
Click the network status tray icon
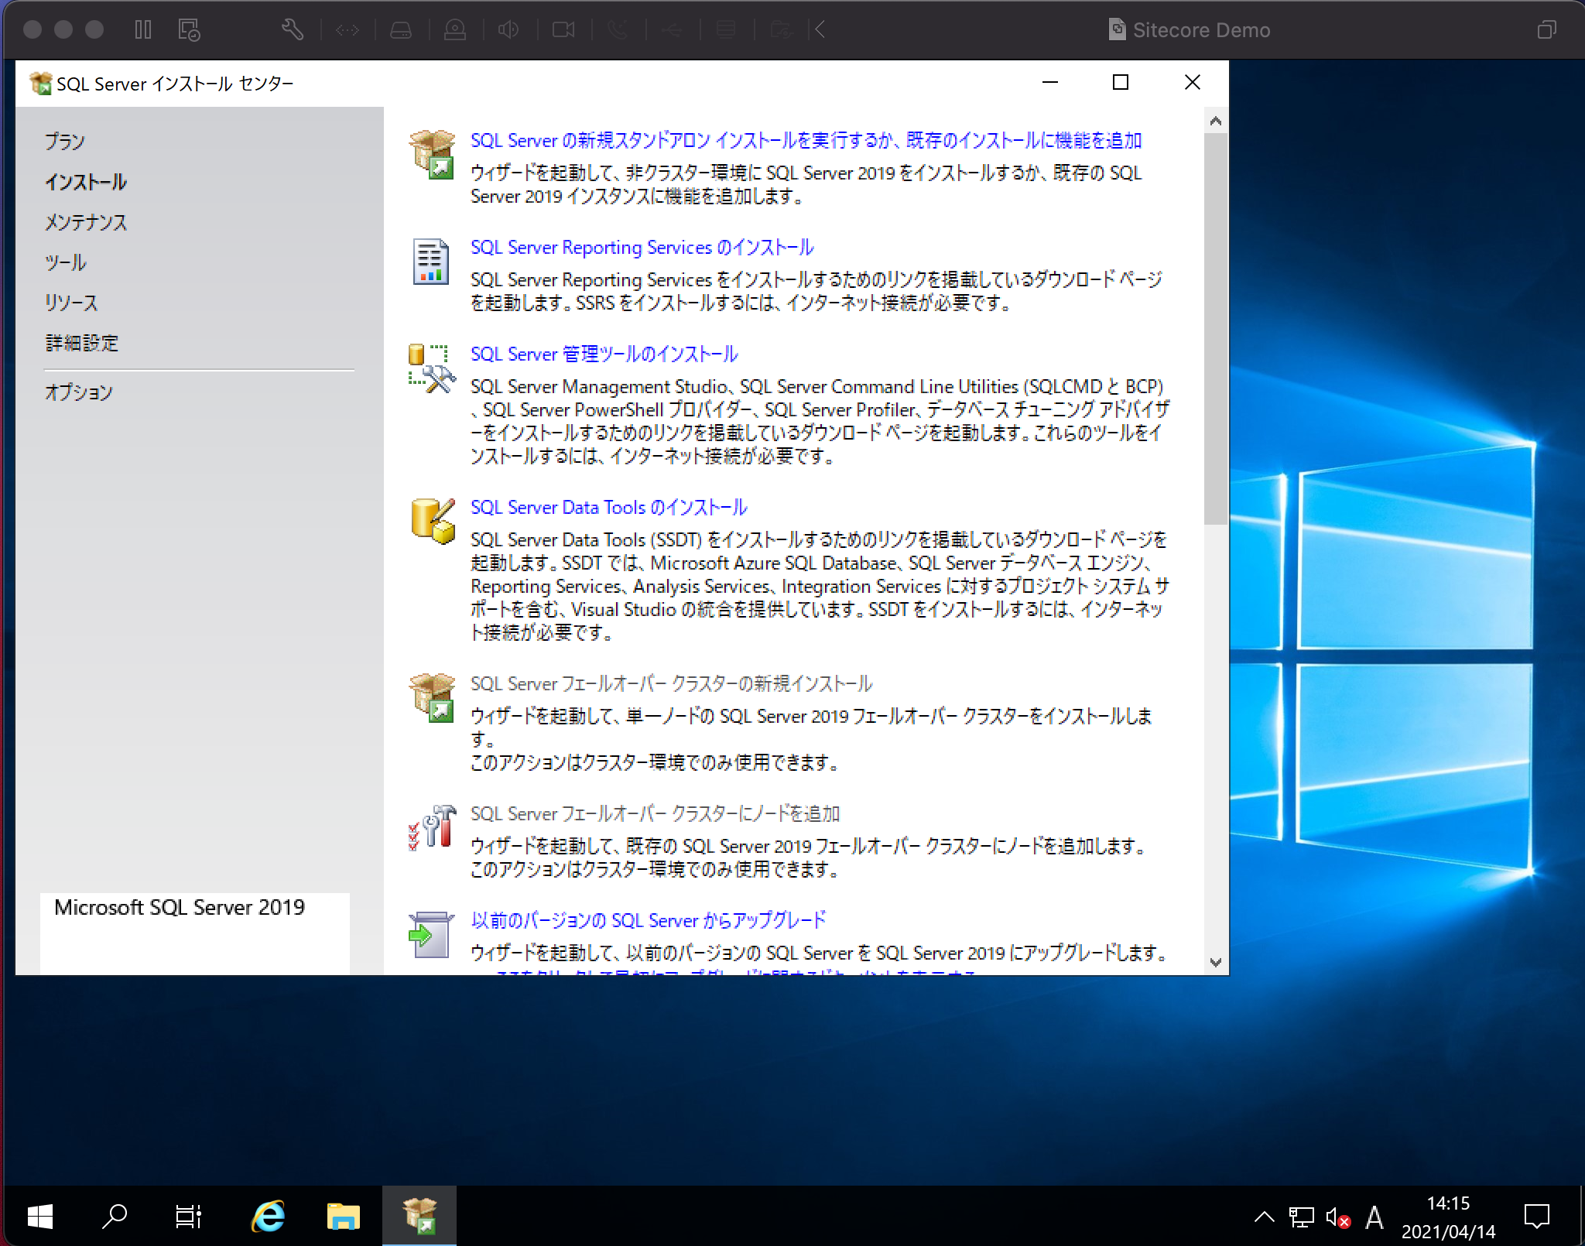pos(1301,1217)
